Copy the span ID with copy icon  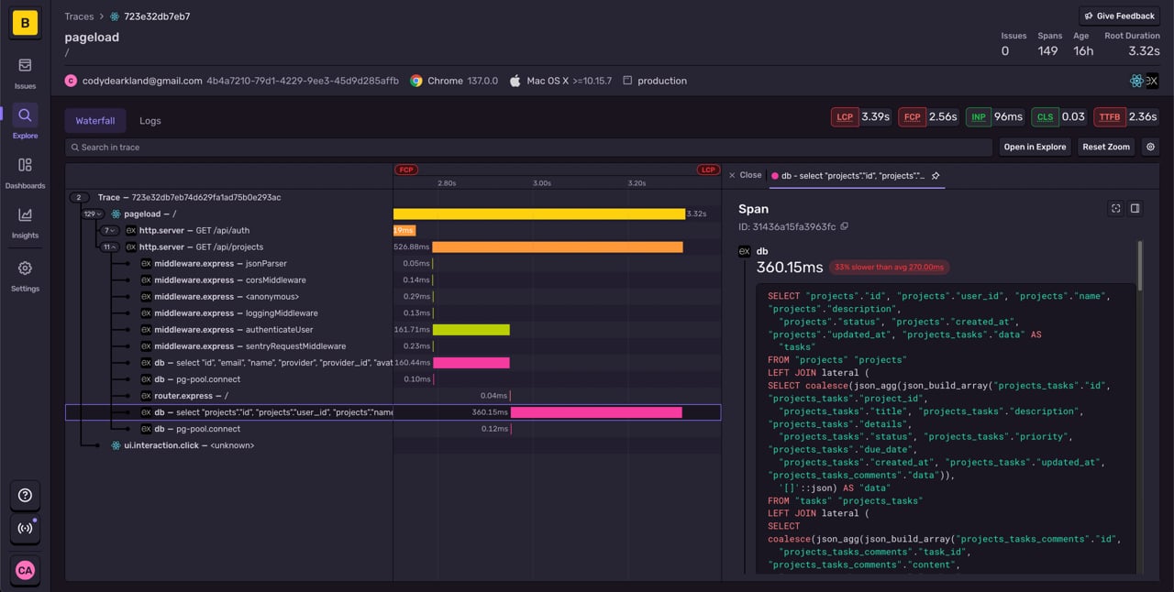tap(845, 226)
